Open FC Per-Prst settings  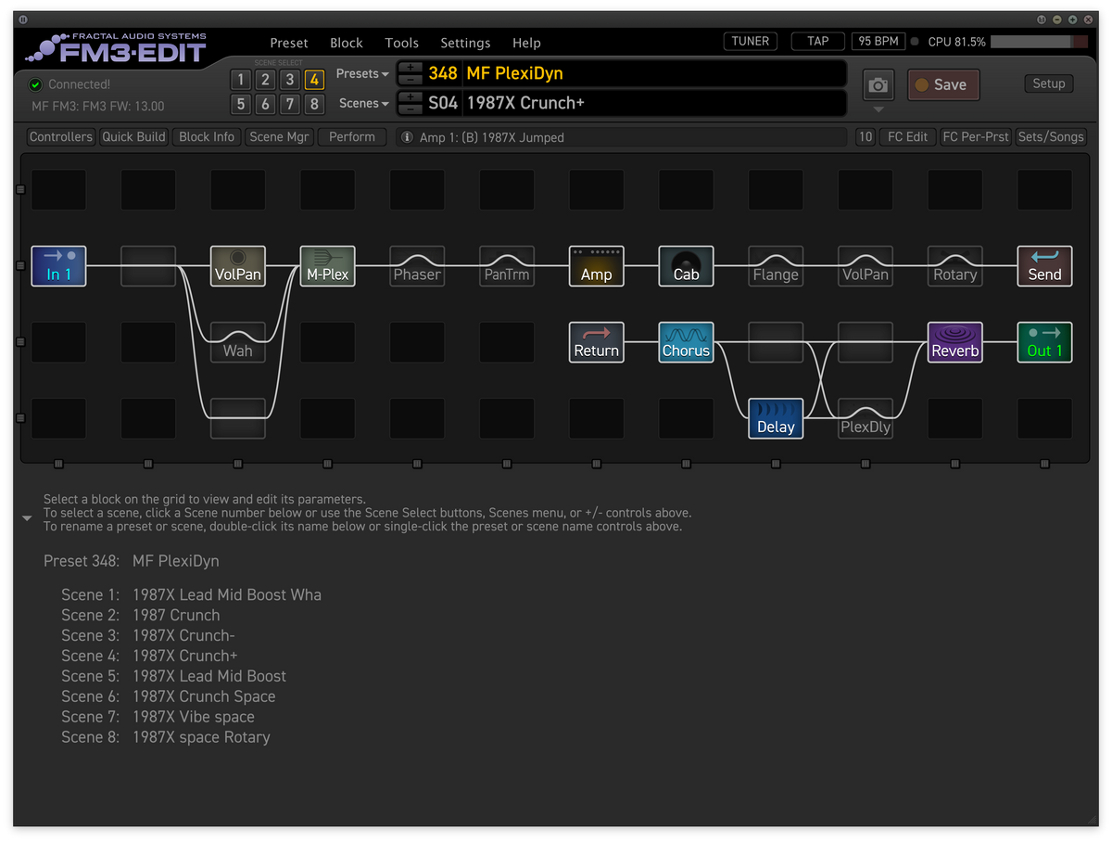click(976, 137)
